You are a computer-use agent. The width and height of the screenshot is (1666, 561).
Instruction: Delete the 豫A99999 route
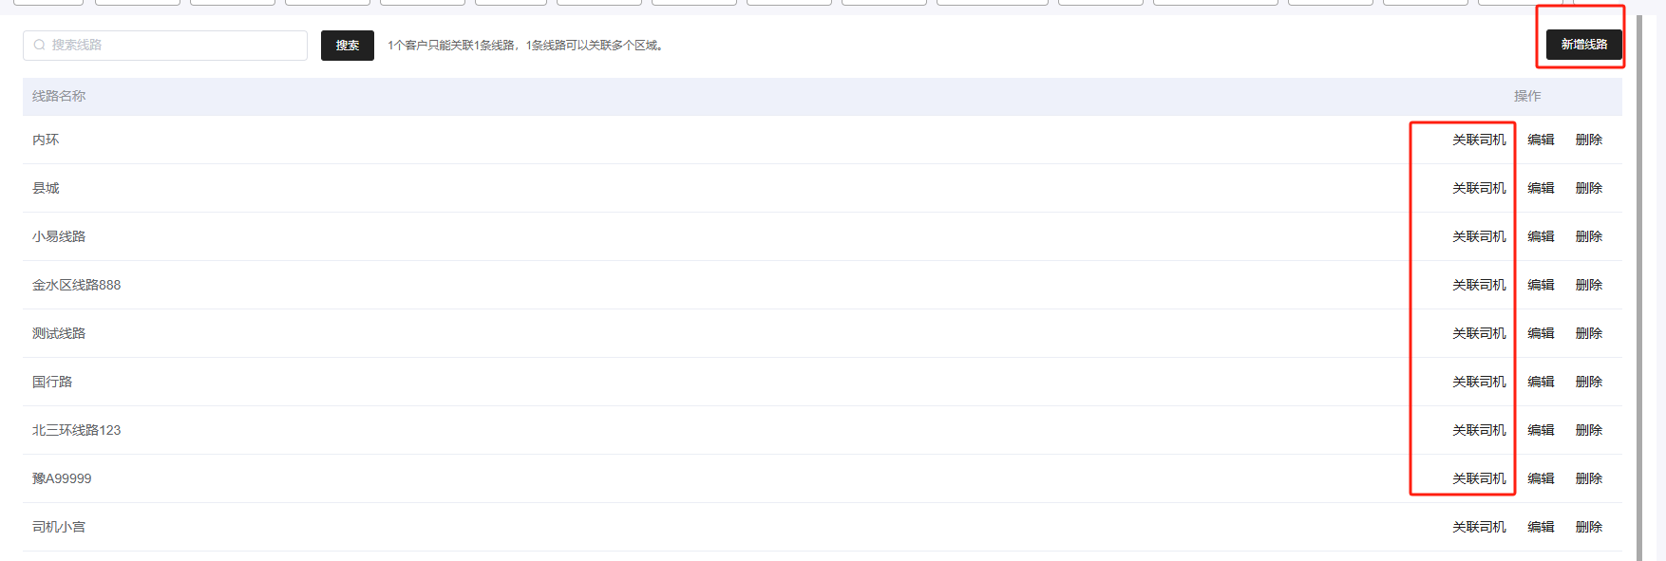coord(1588,478)
